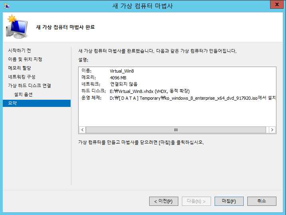Click the right scroll arrow in description box
The height and width of the screenshot is (215, 286).
click(272, 130)
